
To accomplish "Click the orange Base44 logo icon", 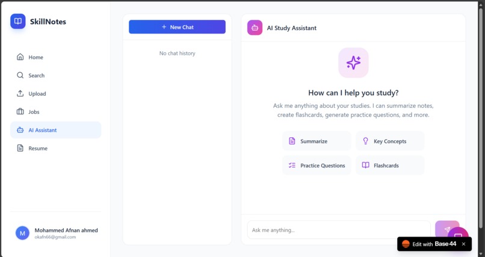I will tap(406, 244).
